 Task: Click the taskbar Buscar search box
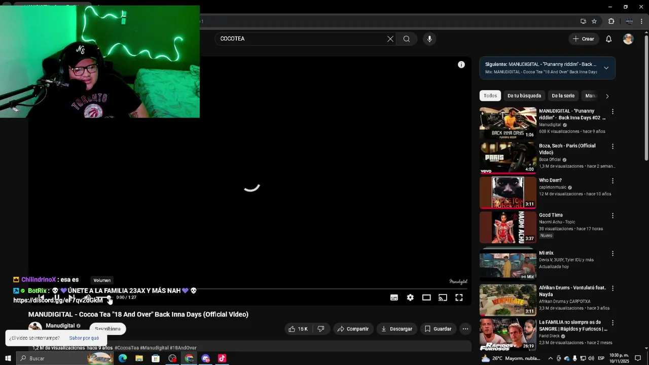64,358
